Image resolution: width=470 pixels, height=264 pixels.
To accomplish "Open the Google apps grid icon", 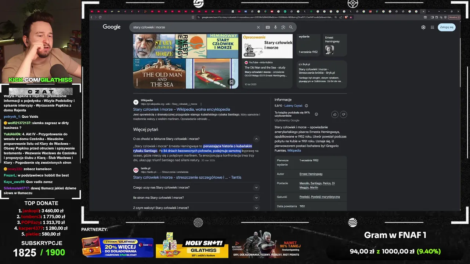I will 432,27.
